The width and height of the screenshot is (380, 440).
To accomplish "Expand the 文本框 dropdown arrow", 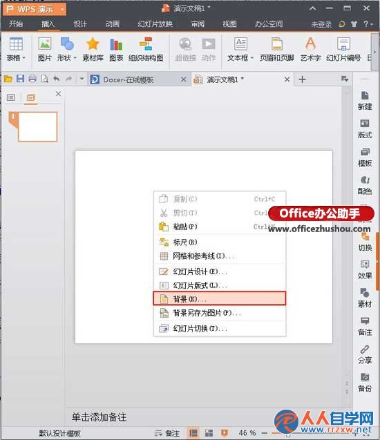I will [x=251, y=58].
